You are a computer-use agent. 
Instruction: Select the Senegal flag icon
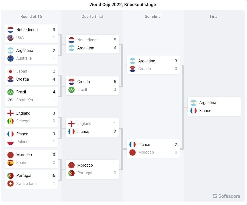[10, 121]
